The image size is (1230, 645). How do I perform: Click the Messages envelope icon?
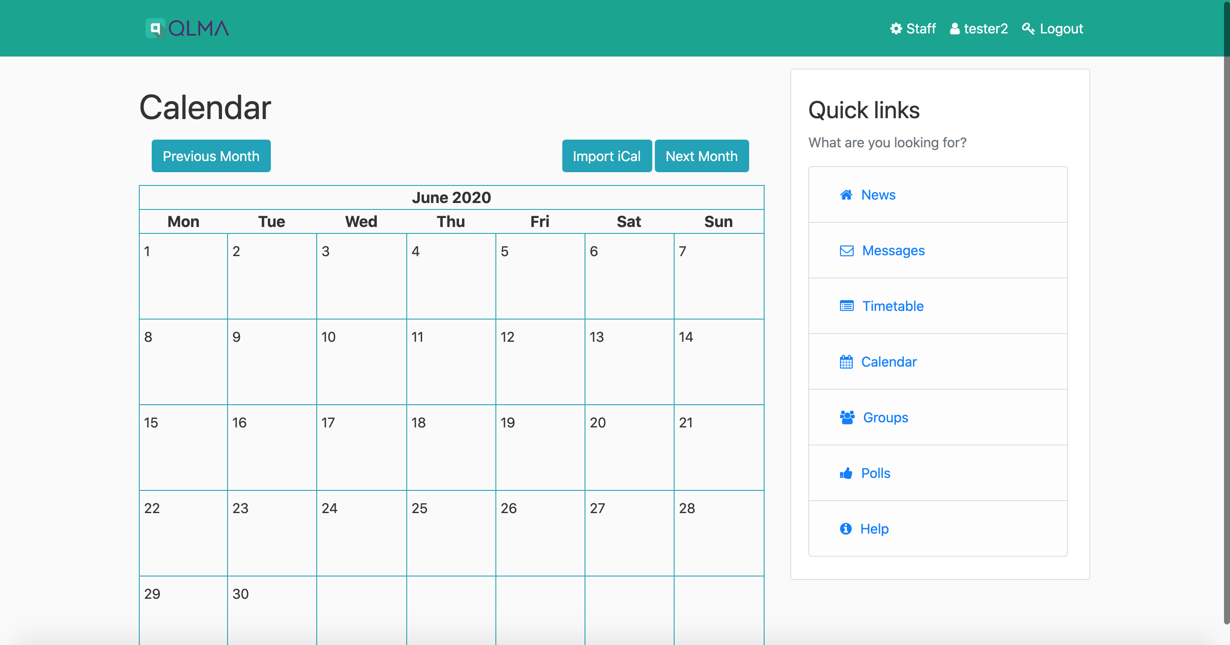click(846, 251)
